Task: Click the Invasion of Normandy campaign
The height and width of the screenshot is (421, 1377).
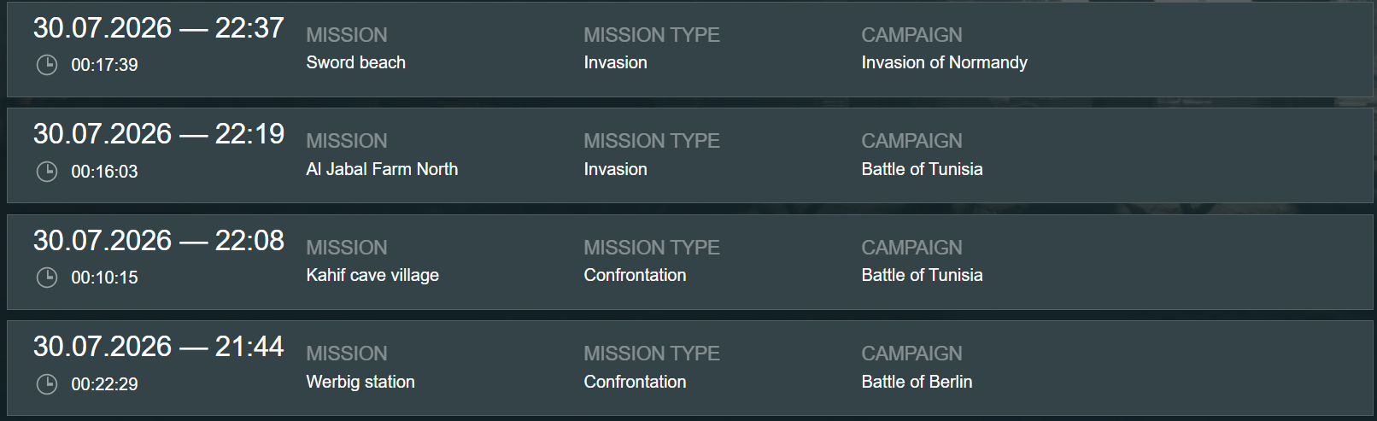Action: 944,62
